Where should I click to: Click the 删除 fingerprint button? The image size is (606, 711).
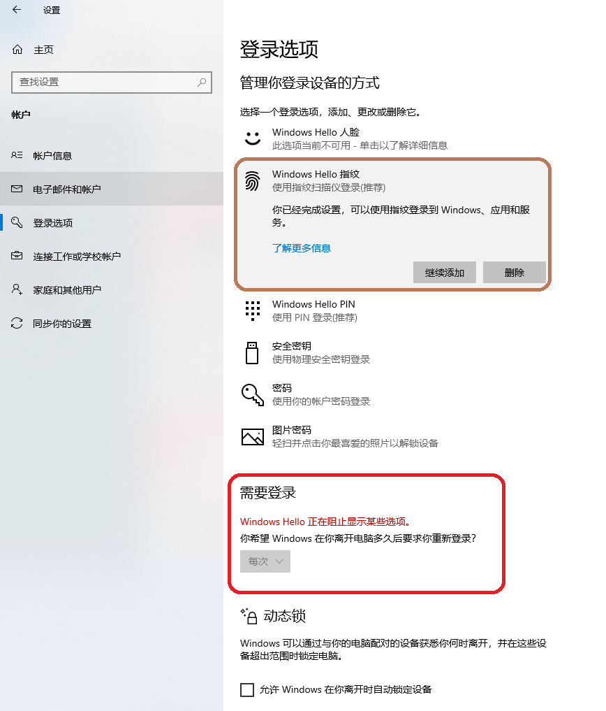[515, 272]
